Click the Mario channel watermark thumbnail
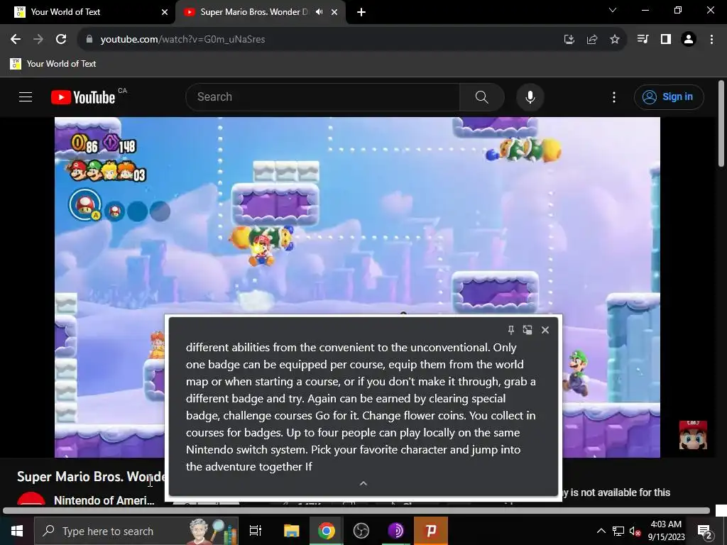 (x=693, y=435)
